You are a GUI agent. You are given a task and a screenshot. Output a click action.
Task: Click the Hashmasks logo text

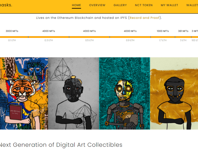(x=6, y=5)
